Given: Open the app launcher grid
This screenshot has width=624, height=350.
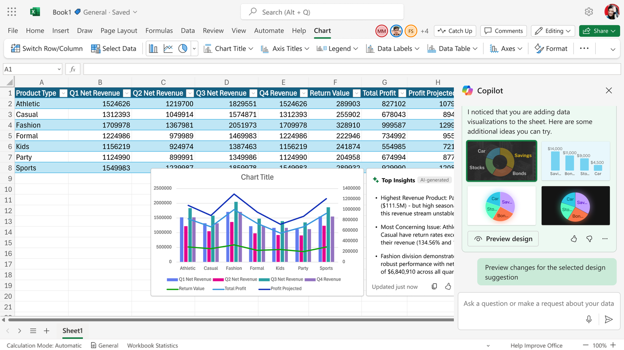Looking at the screenshot, I should point(12,12).
